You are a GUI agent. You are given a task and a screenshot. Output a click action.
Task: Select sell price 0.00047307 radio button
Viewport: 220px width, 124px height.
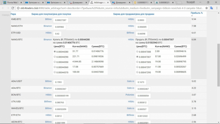pyautogui.click(x=137, y=57)
